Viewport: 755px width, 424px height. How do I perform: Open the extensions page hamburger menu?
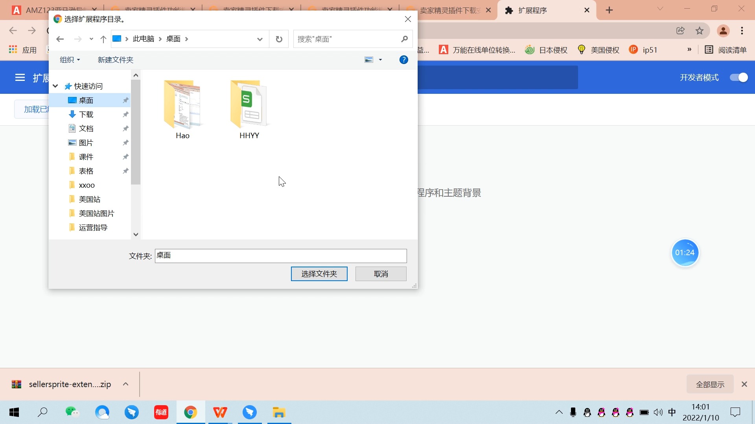tap(20, 77)
